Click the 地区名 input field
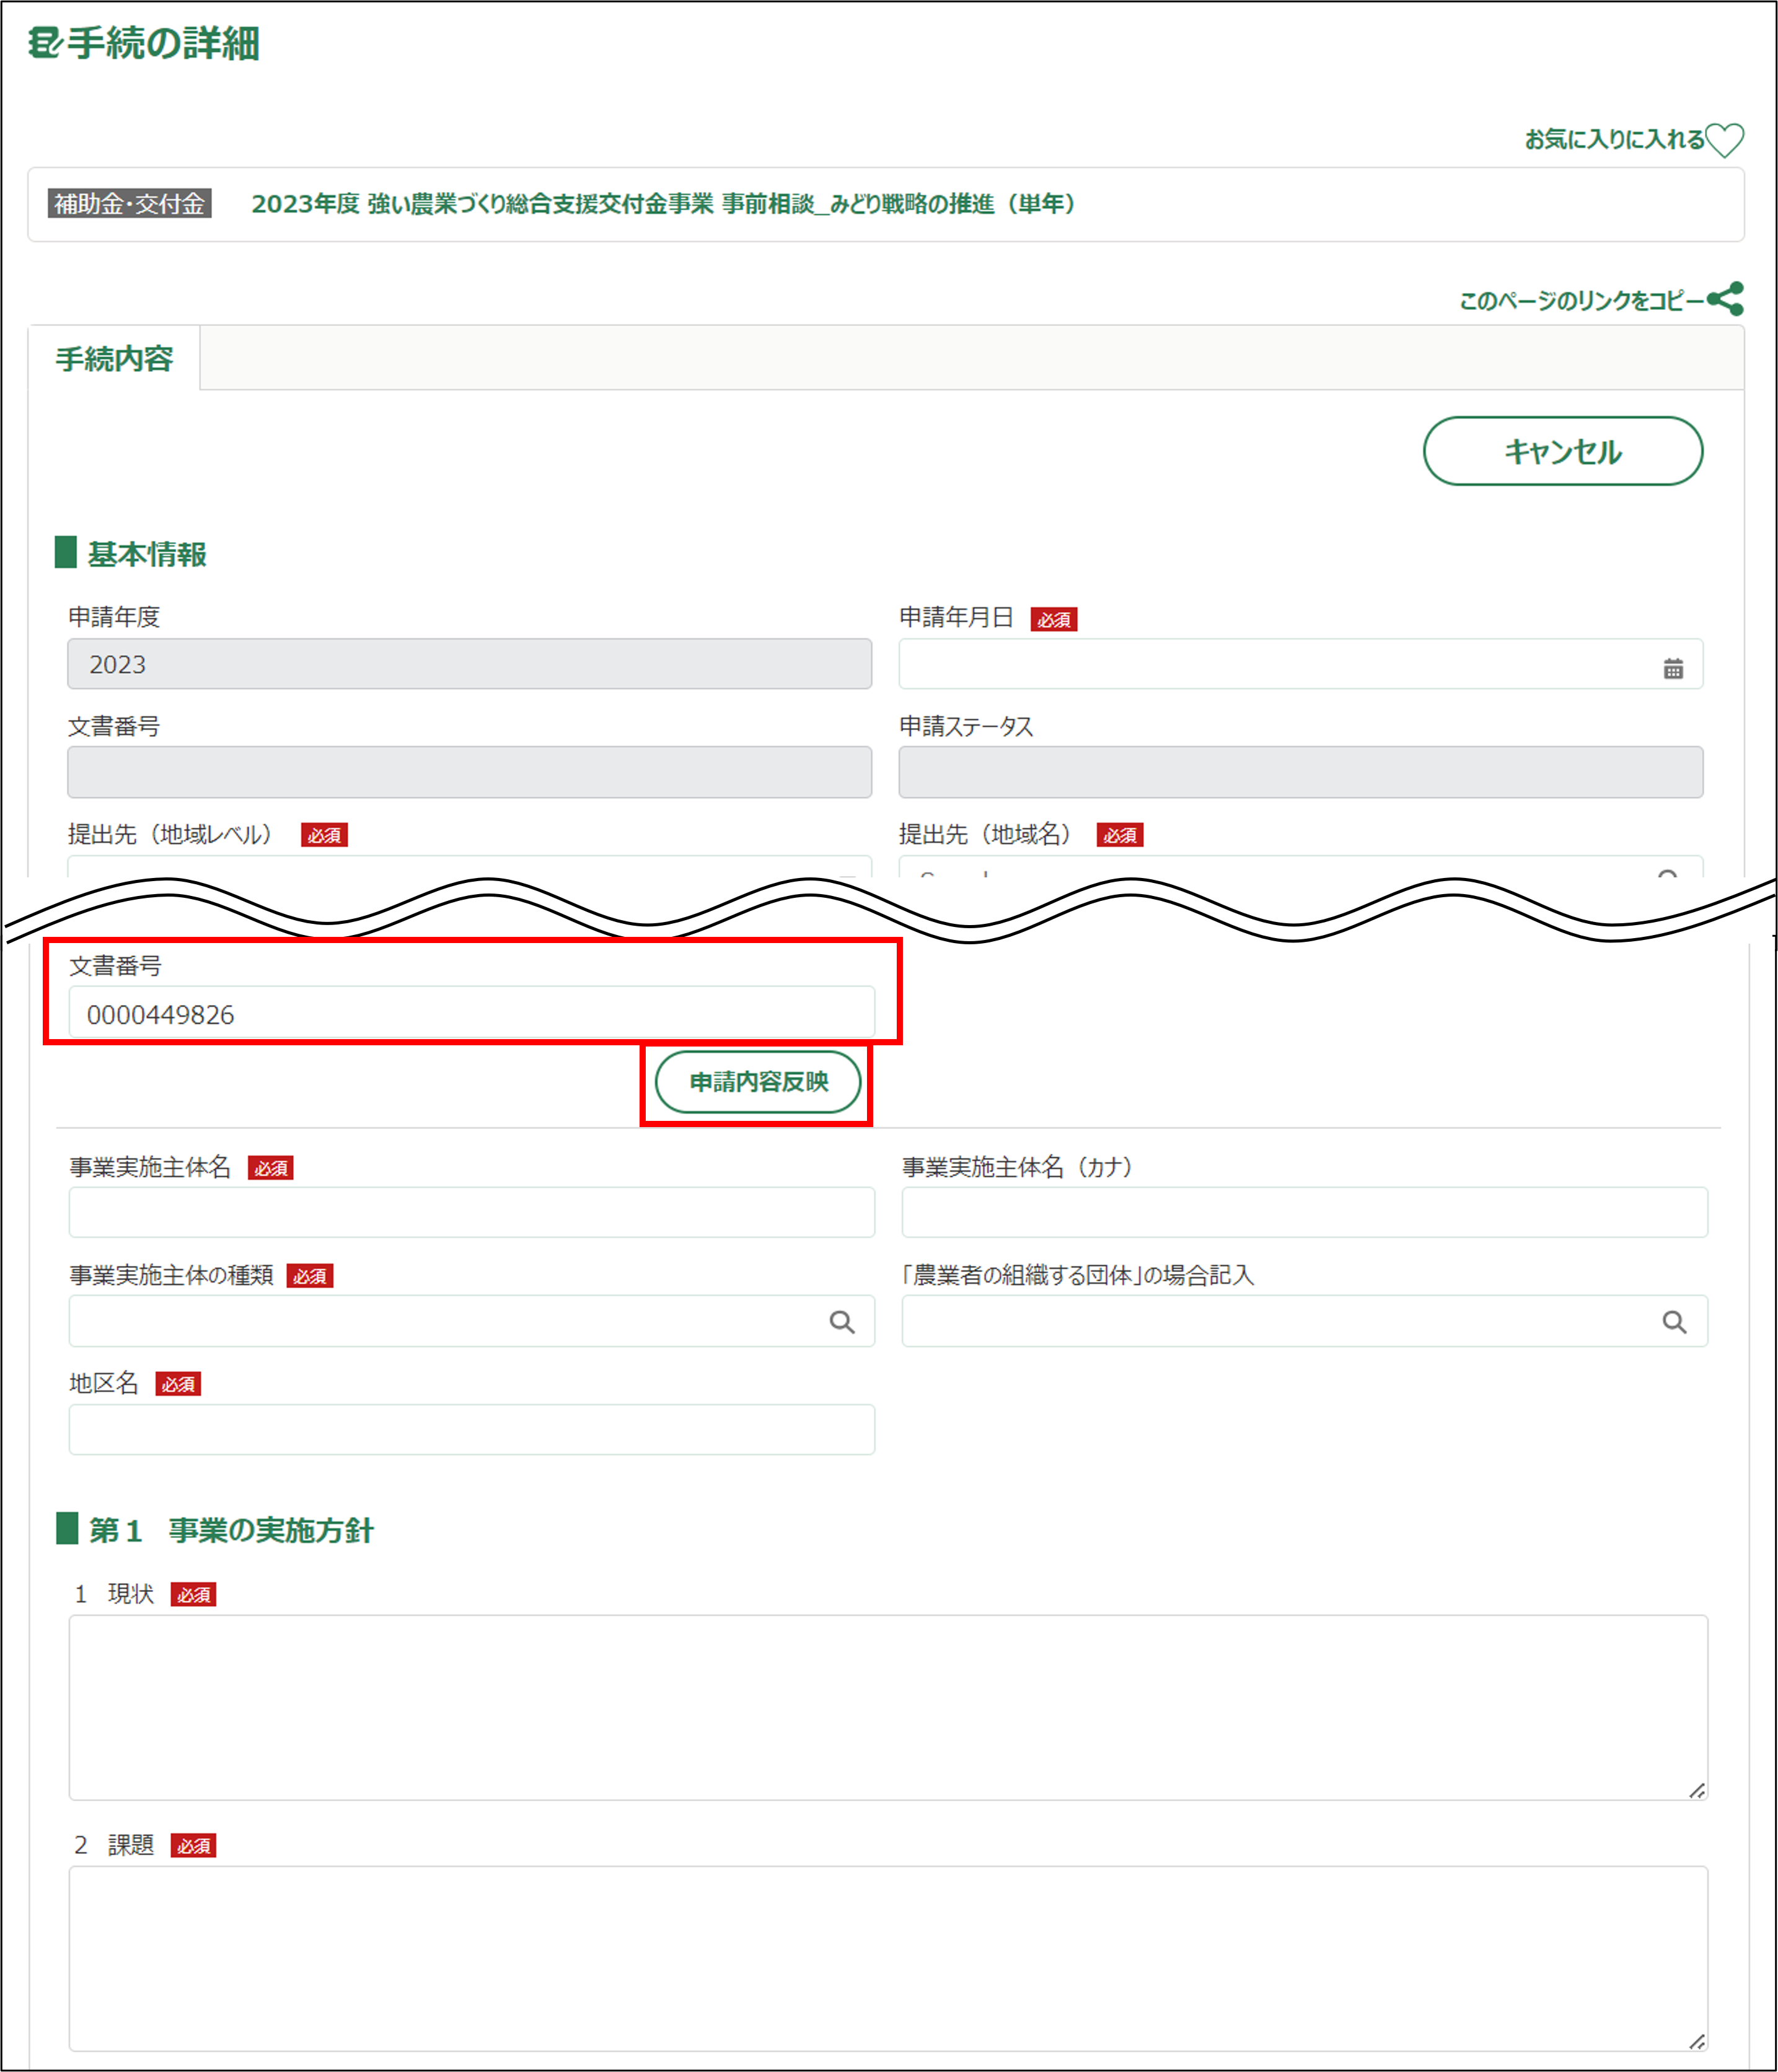Image resolution: width=1778 pixels, height=2072 pixels. [x=470, y=1429]
